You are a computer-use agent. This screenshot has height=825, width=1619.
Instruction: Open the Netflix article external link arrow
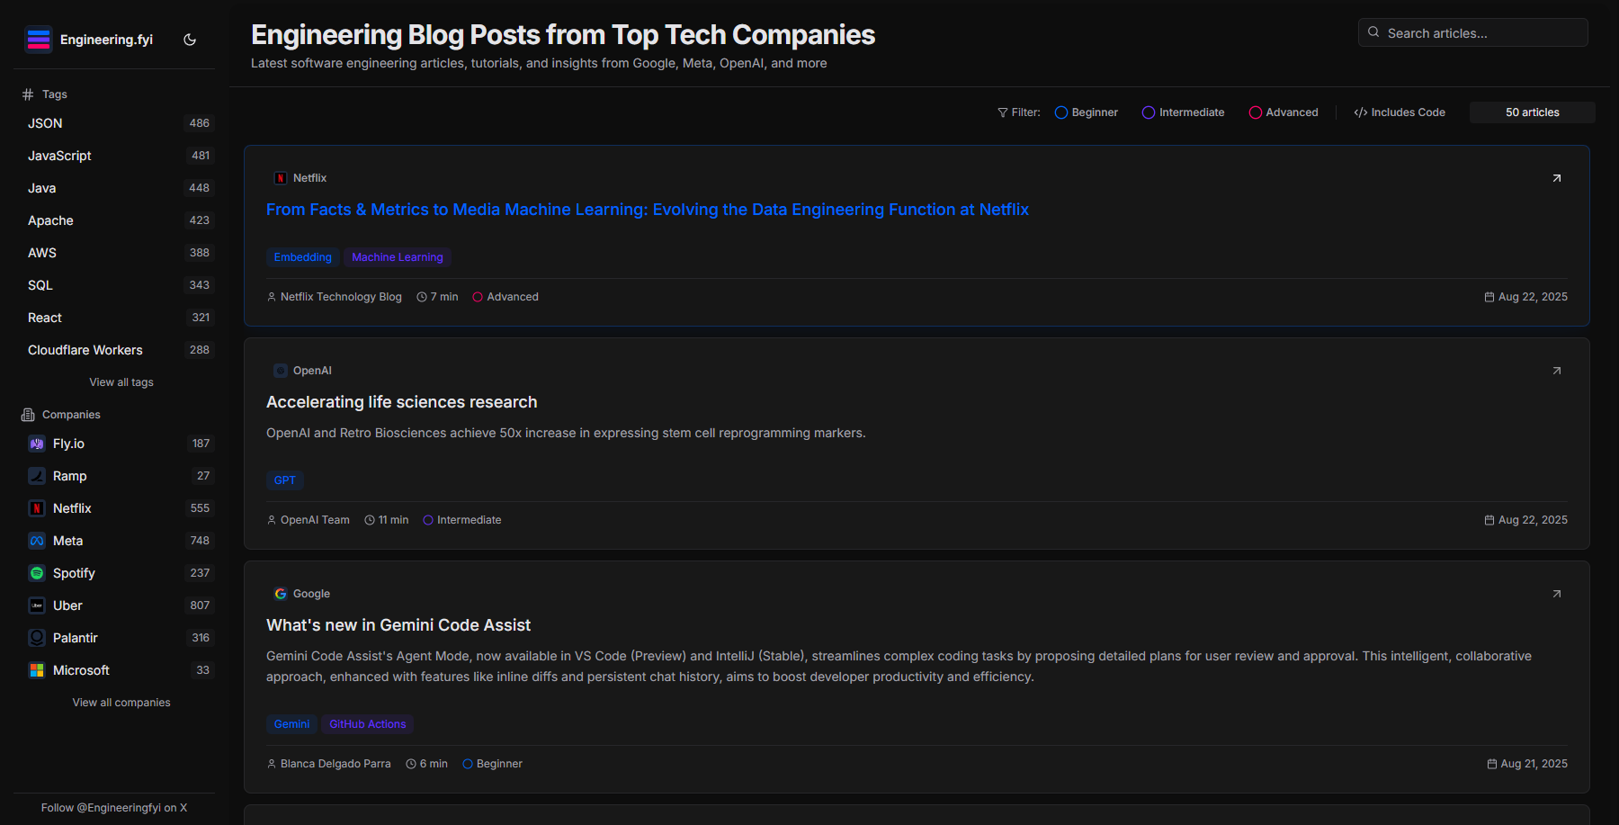[x=1557, y=178]
